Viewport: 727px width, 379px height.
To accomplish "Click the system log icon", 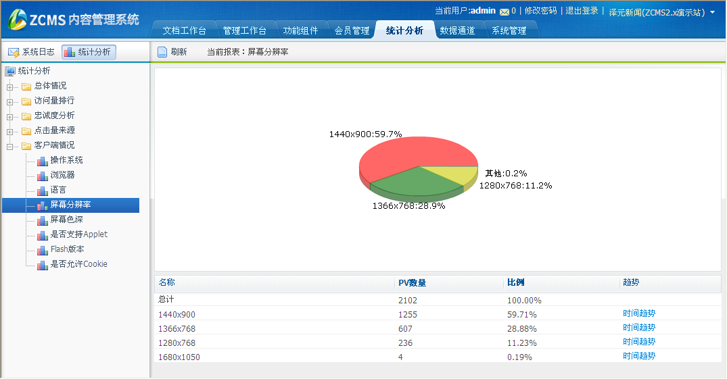I will [x=14, y=52].
